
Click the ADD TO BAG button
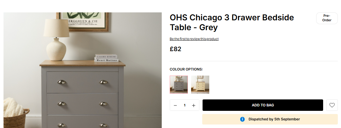coord(263,105)
